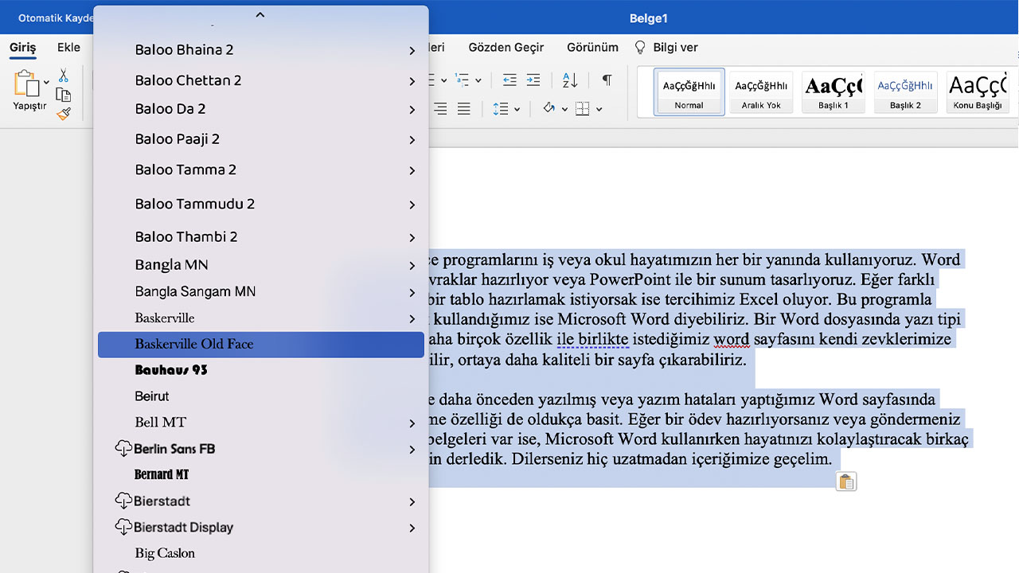Open the A-Z sort tool
Image resolution: width=1019 pixels, height=573 pixels.
pyautogui.click(x=570, y=80)
